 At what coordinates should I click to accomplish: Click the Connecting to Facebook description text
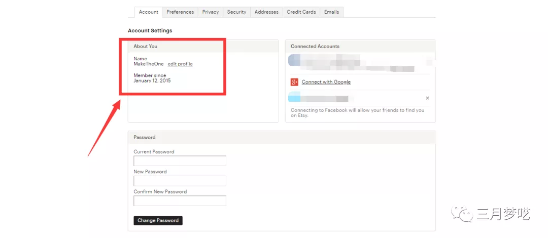point(358,113)
